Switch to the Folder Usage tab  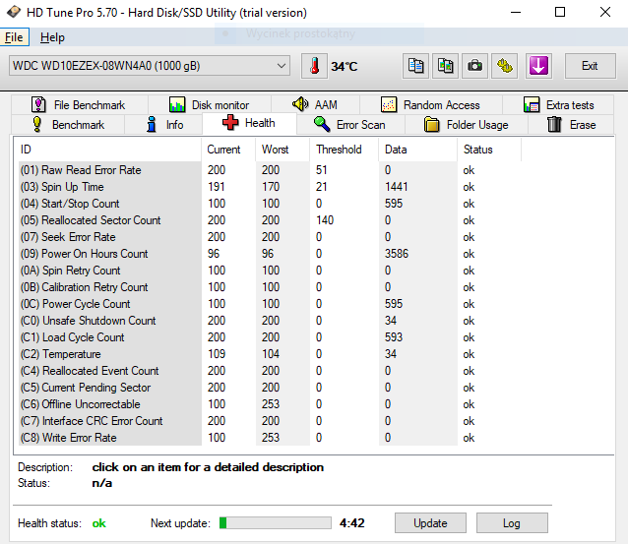pos(467,125)
